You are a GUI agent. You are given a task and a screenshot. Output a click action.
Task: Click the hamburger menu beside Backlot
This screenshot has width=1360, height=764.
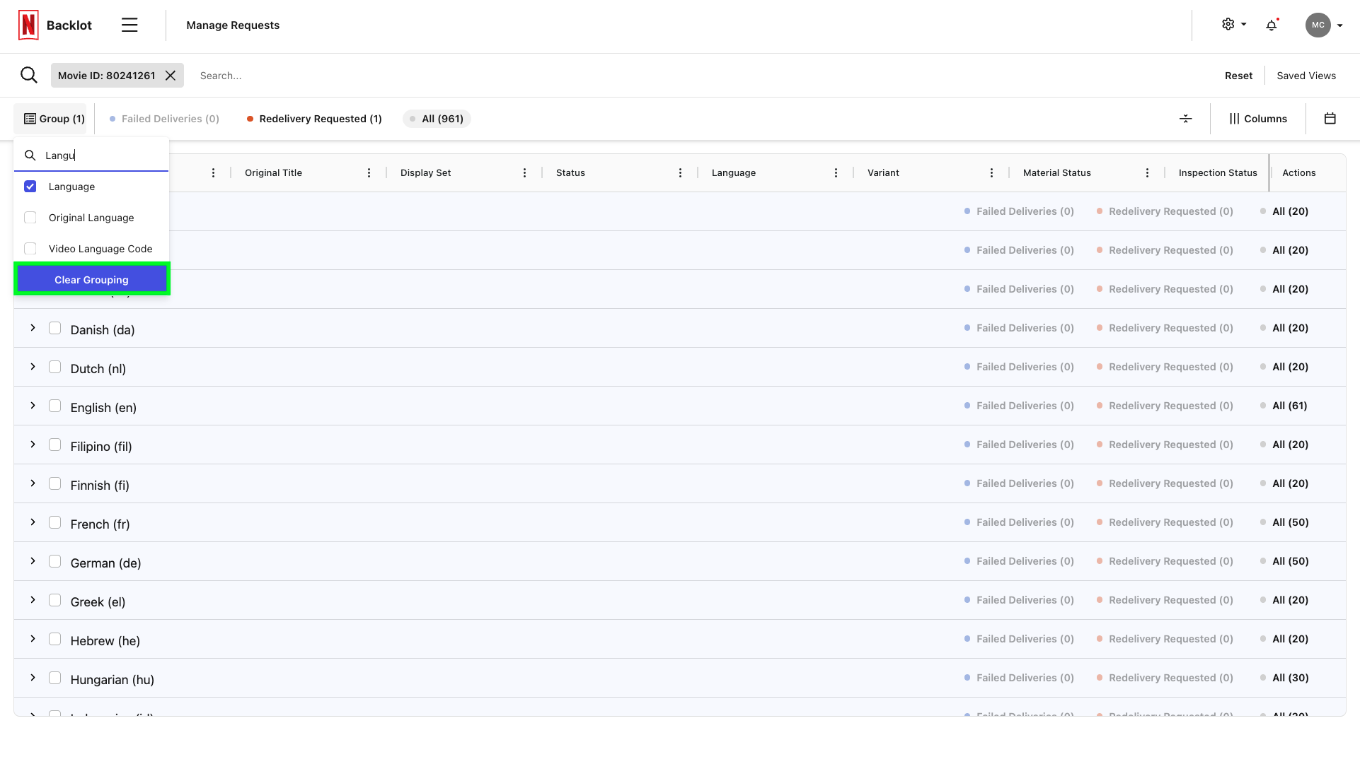(x=129, y=24)
